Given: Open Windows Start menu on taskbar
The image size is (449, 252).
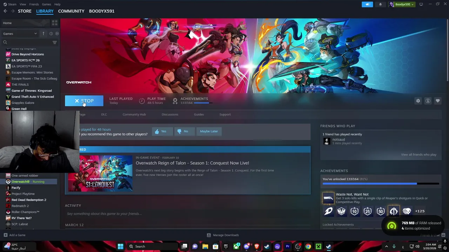Looking at the screenshot, I should (120, 246).
